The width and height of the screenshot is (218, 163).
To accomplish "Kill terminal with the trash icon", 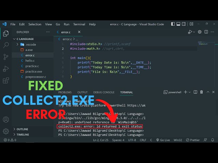I will [201, 92].
